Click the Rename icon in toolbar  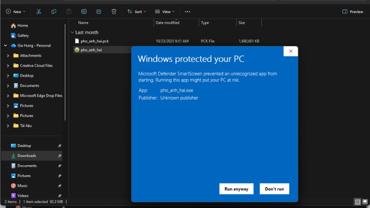tap(84, 12)
